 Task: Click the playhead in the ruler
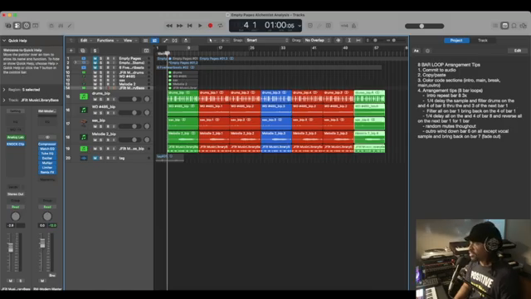[x=167, y=53]
